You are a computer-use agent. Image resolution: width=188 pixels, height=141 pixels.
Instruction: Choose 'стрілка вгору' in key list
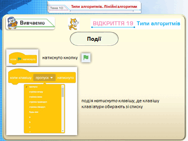pos(36,92)
